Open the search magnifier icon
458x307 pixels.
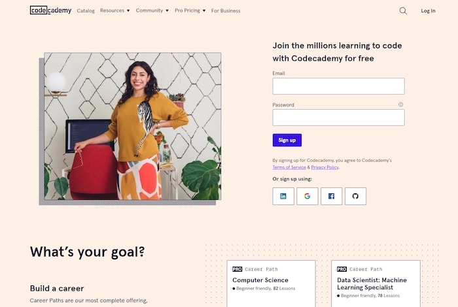[403, 11]
